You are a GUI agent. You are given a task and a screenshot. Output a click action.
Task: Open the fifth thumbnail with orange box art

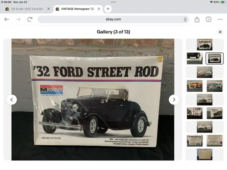195,86
